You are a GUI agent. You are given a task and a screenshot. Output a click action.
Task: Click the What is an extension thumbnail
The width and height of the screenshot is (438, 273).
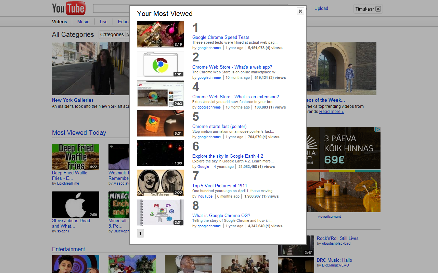coord(160,94)
